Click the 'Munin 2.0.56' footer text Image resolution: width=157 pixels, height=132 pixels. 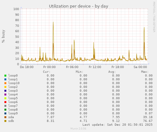[x=78, y=129]
